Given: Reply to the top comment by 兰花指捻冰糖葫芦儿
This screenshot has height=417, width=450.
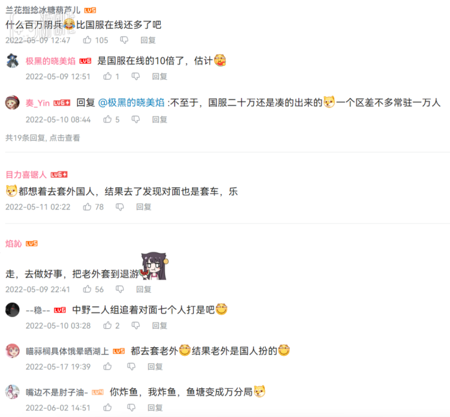Looking at the screenshot, I should pos(148,40).
